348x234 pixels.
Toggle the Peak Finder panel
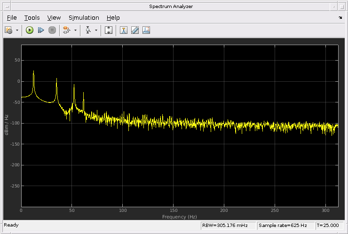pos(146,30)
